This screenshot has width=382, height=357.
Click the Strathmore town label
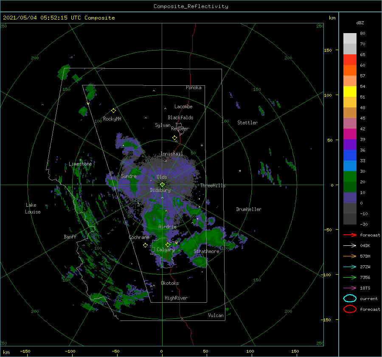(x=206, y=251)
